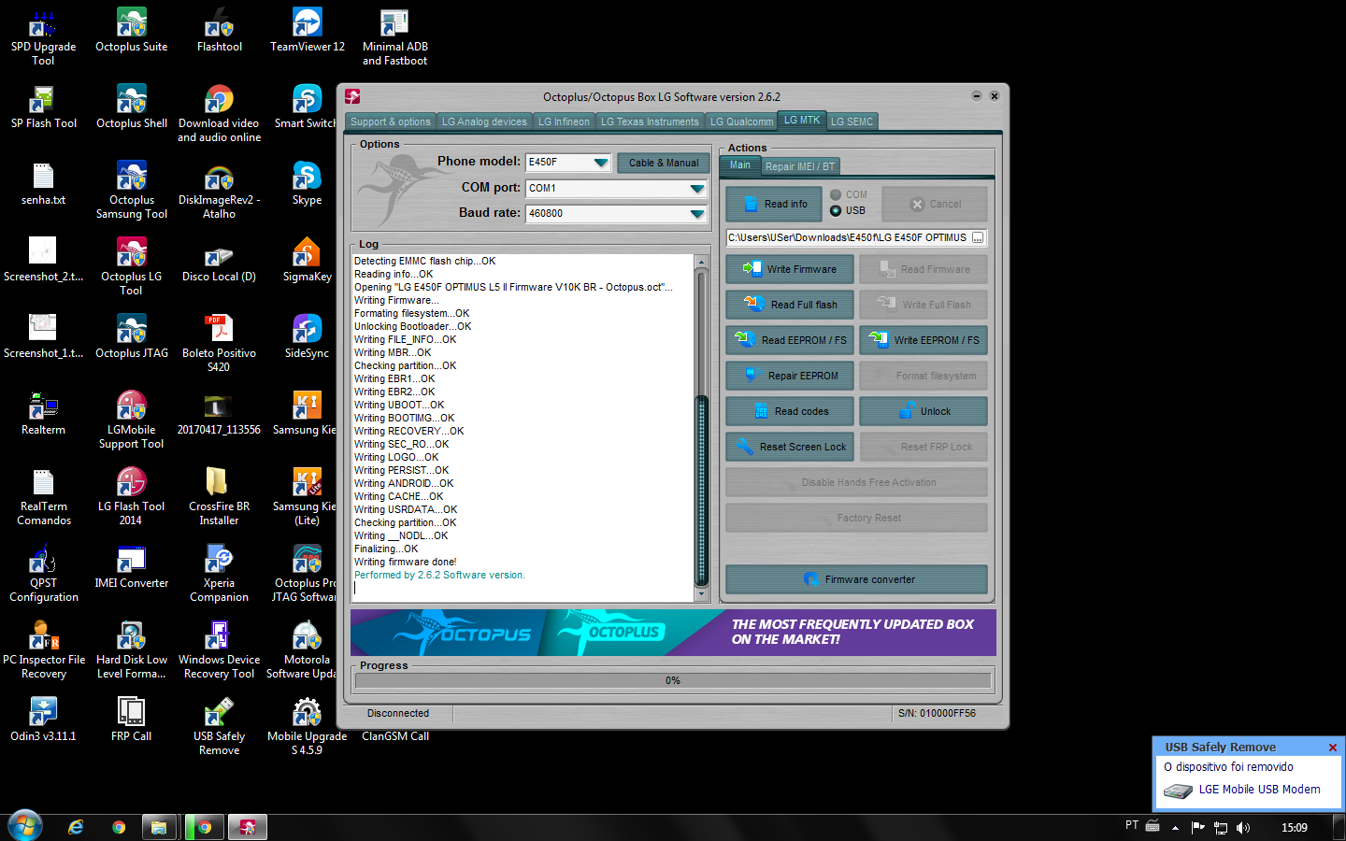Open senha.txt file on desktop
Viewport: 1346px width, 841px height.
click(x=43, y=183)
